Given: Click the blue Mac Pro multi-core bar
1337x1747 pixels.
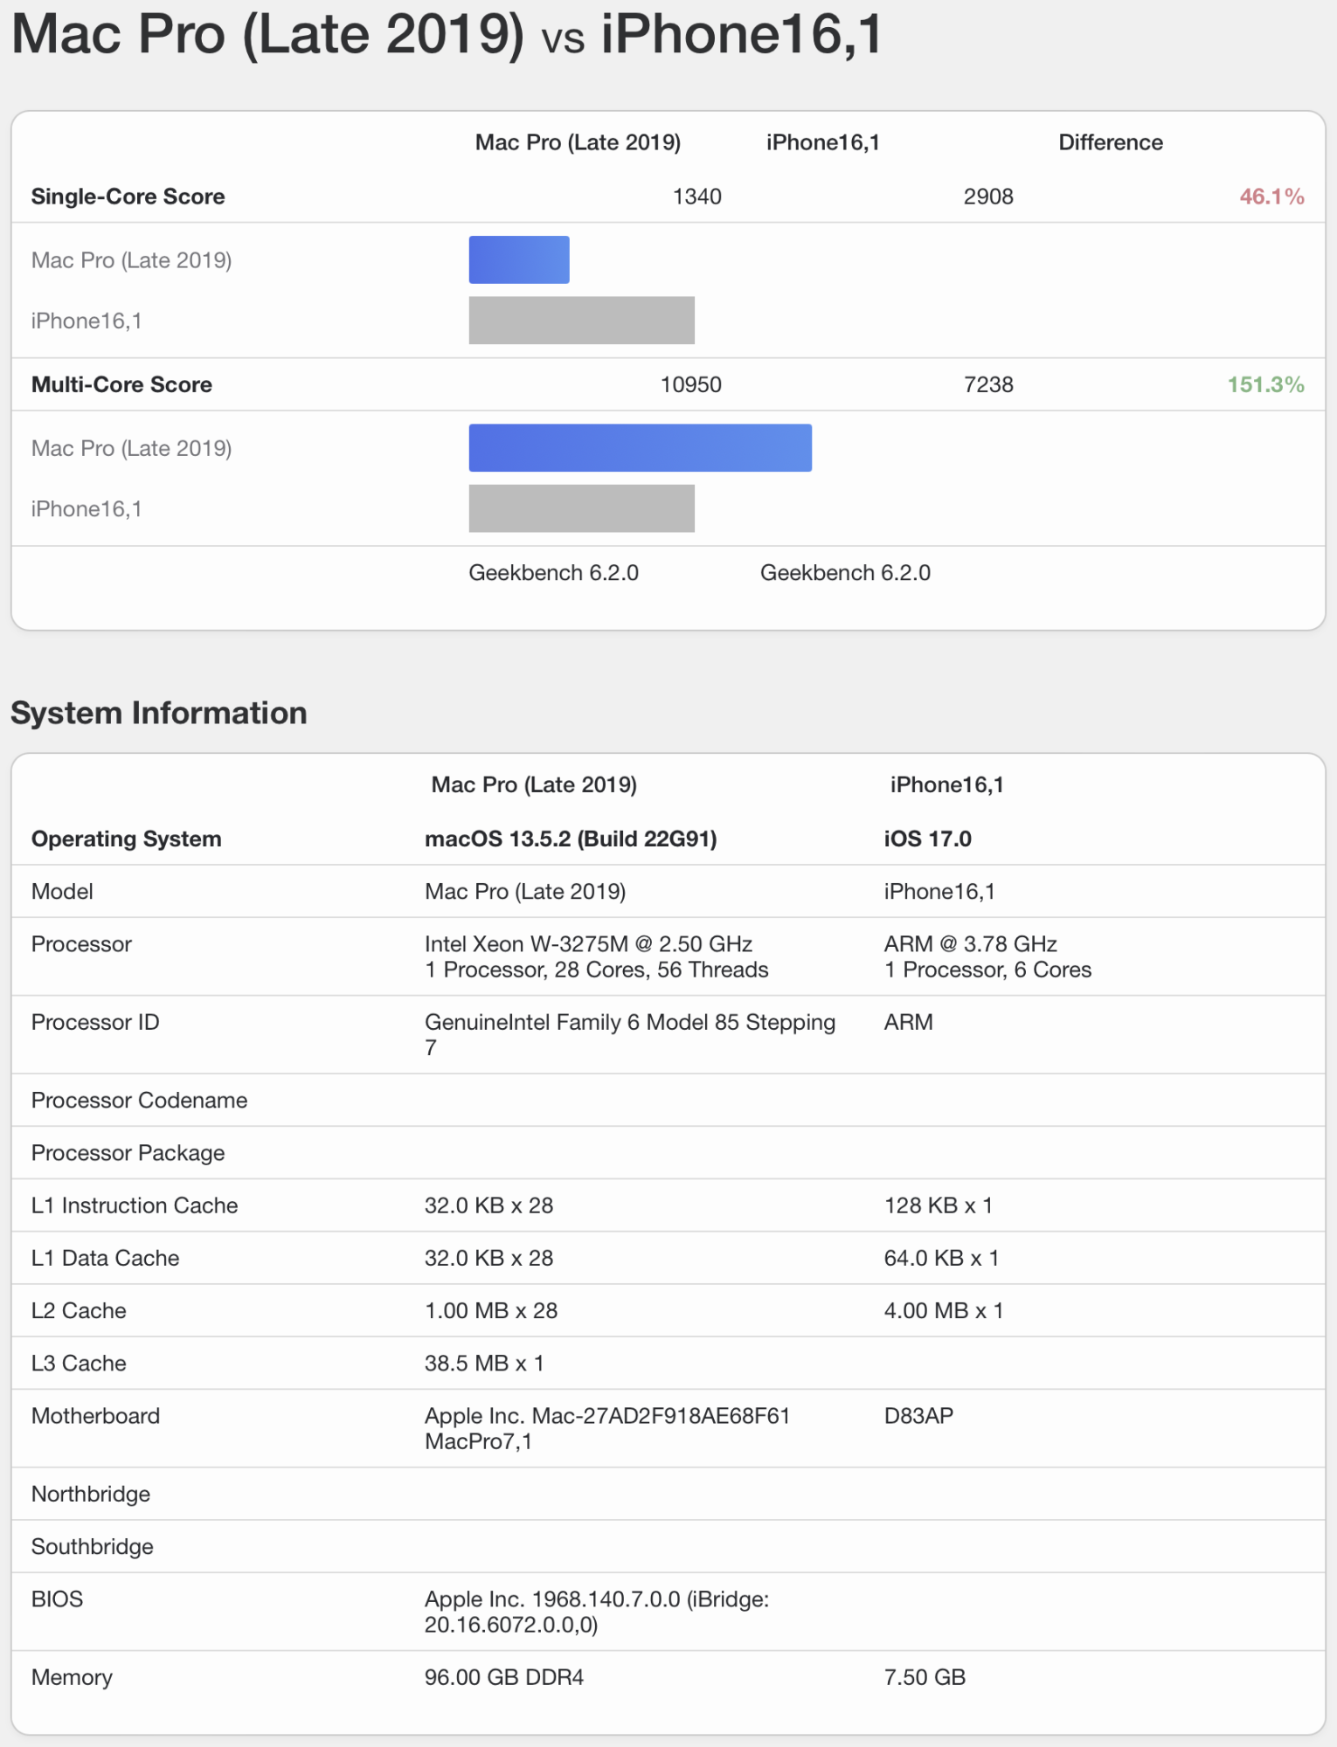Looking at the screenshot, I should click(641, 448).
